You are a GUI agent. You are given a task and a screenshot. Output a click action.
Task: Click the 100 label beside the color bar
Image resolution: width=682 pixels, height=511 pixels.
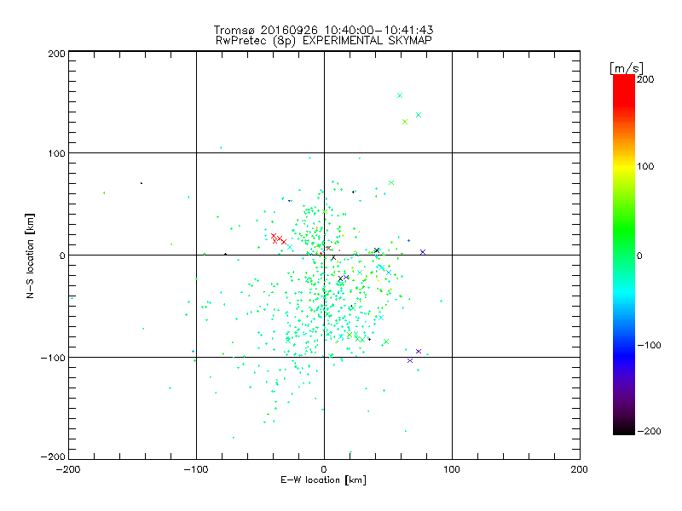[x=645, y=167]
